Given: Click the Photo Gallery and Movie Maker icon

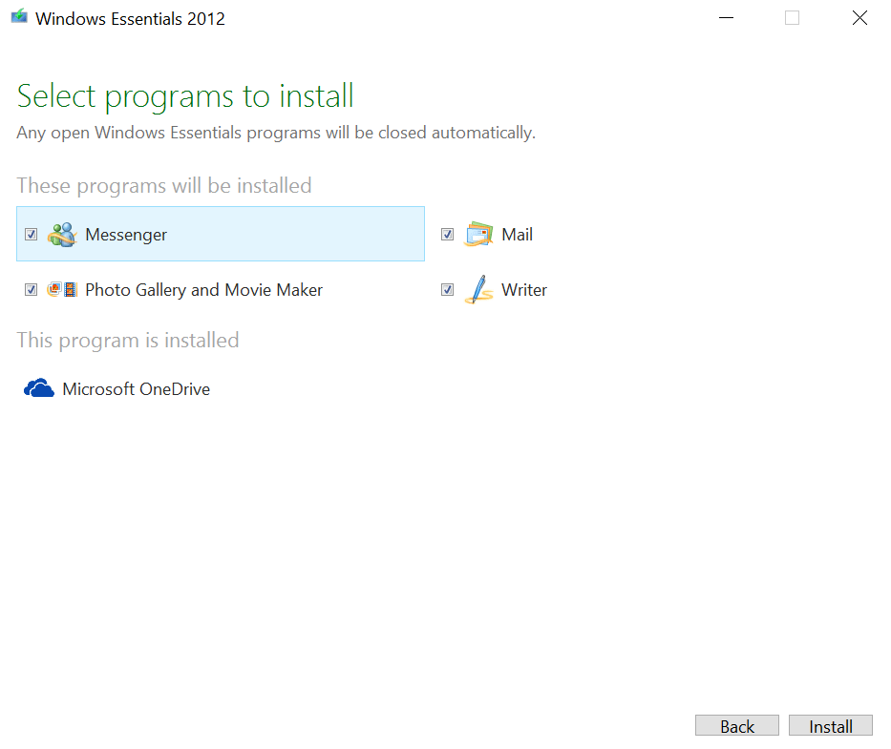Looking at the screenshot, I should coord(62,290).
